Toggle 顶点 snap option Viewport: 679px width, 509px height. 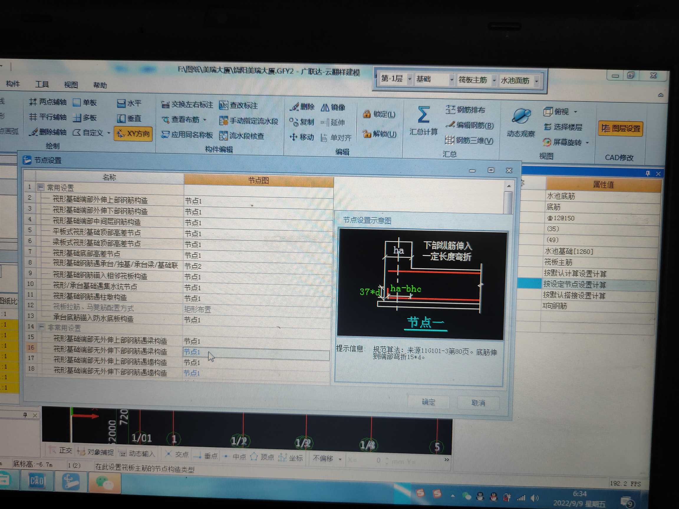263,457
